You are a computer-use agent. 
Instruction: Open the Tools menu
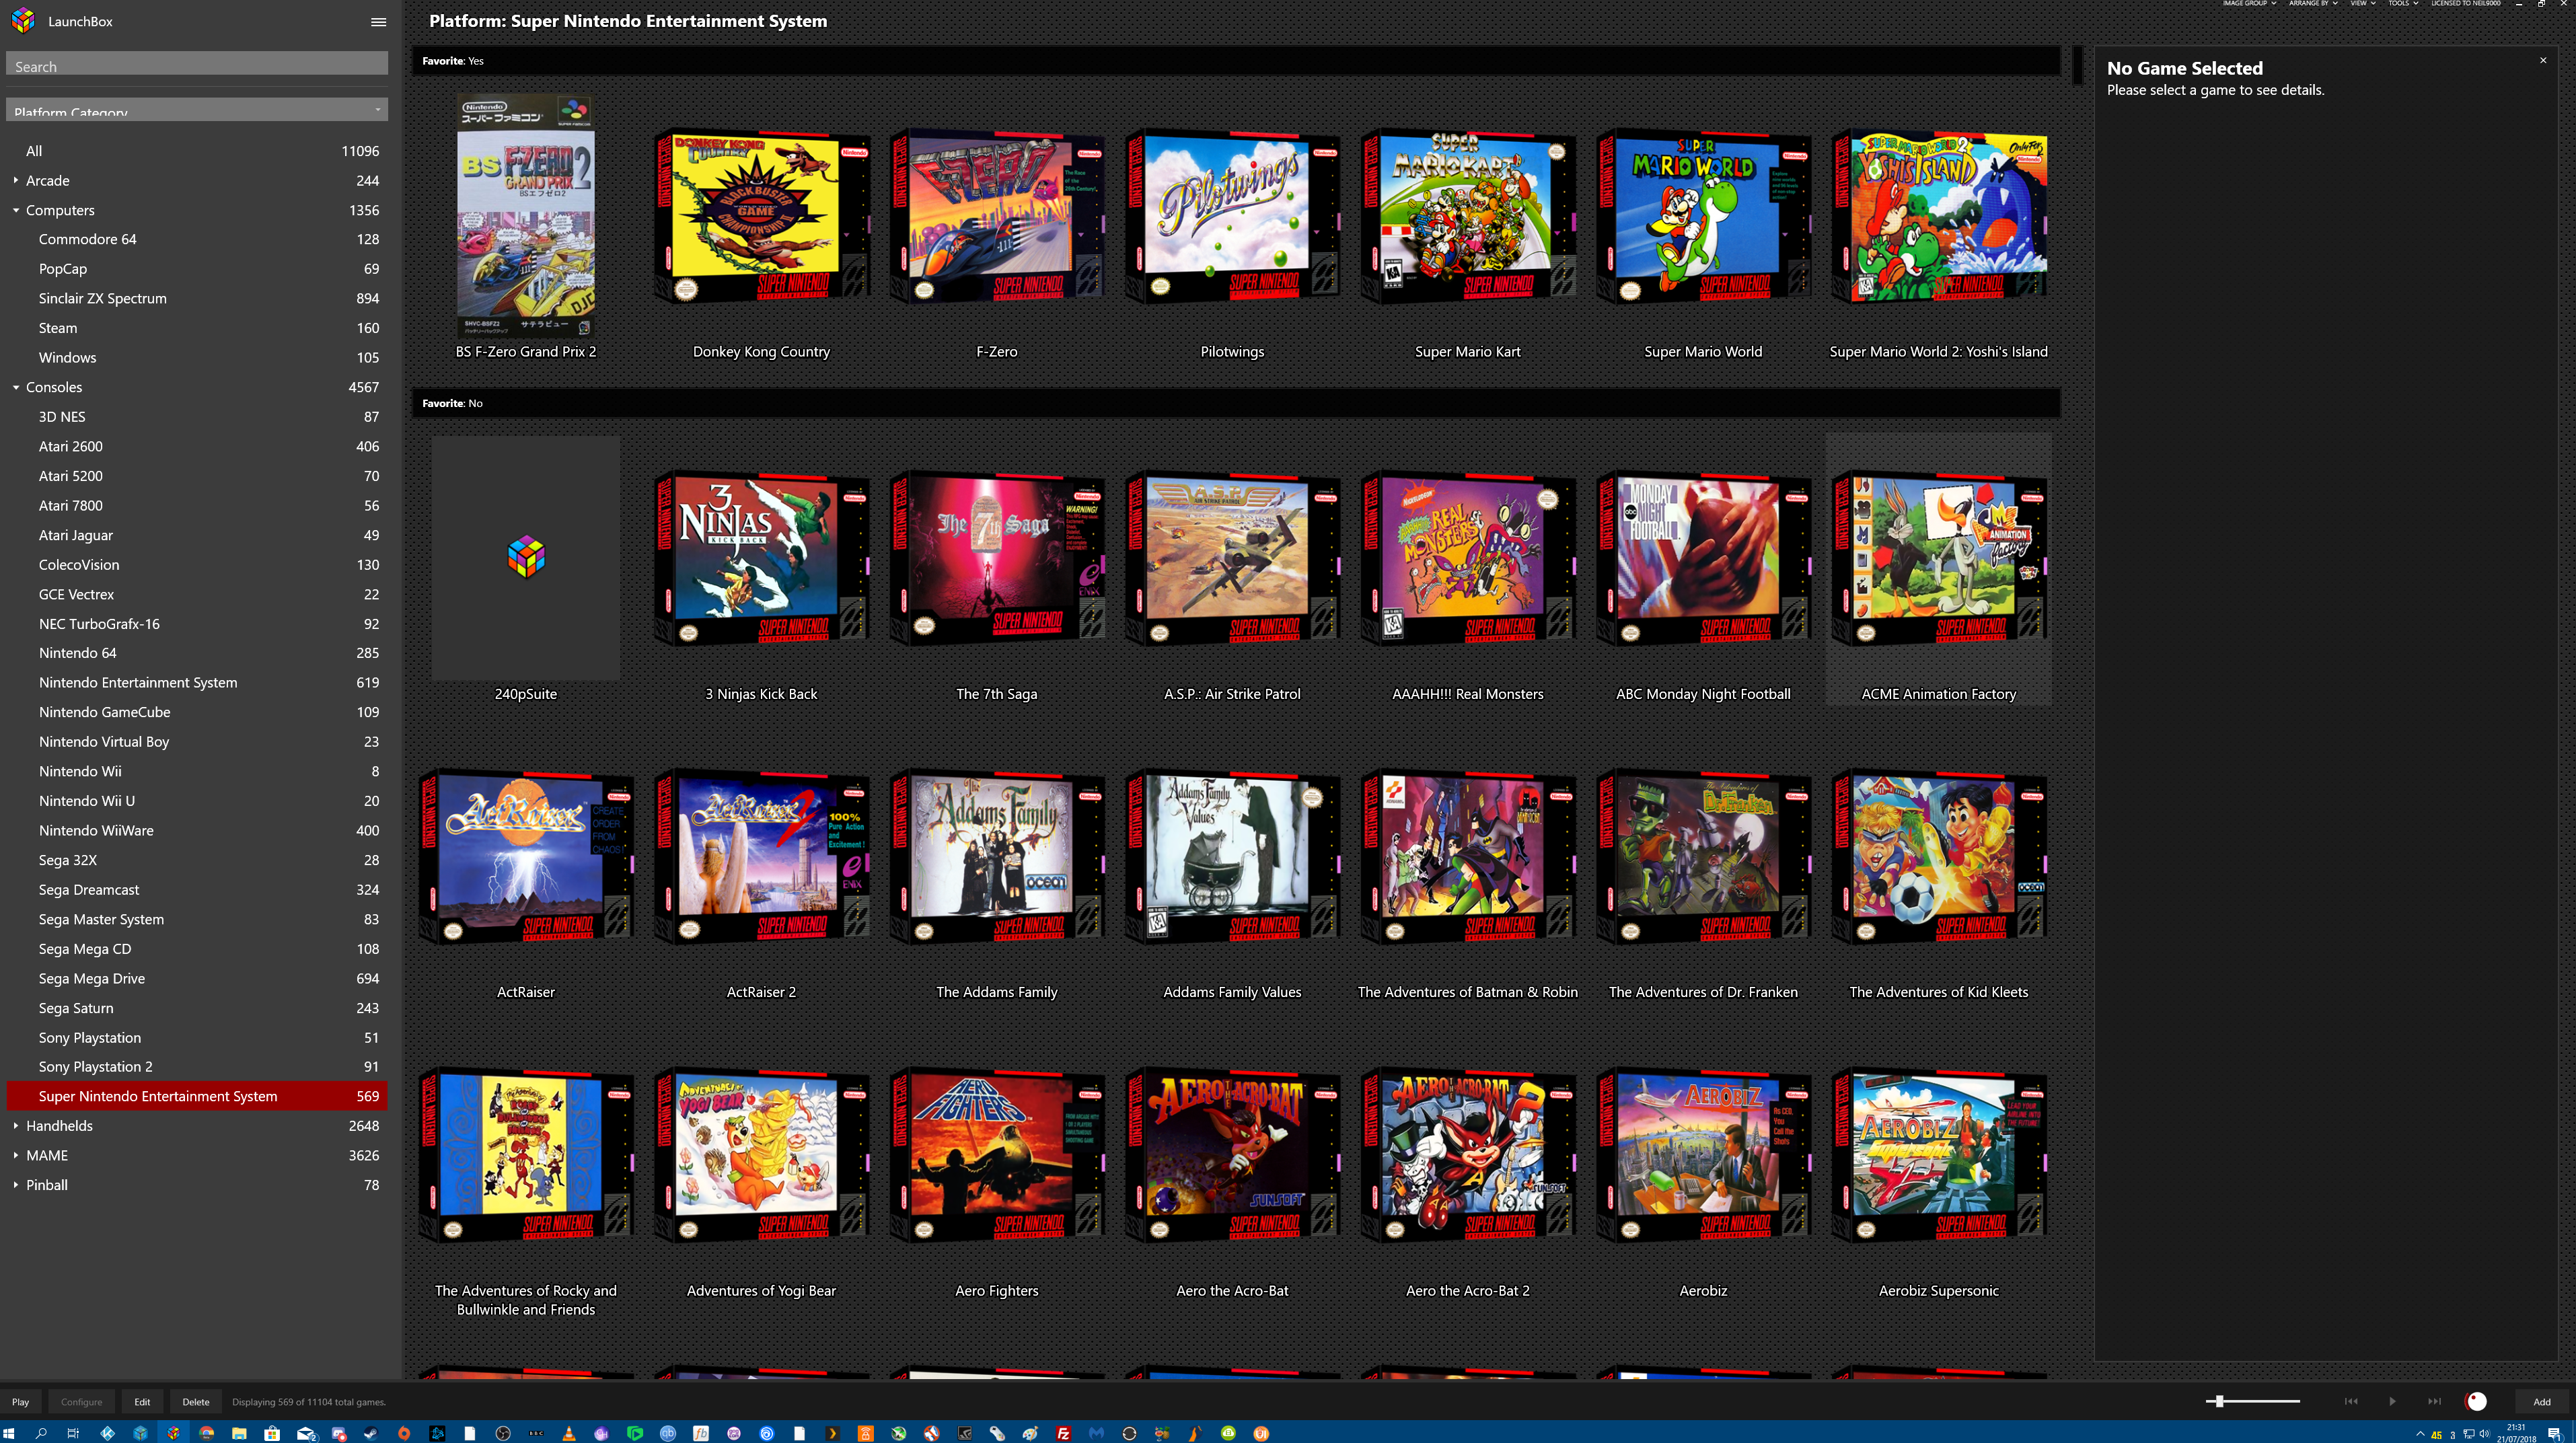2403,4
